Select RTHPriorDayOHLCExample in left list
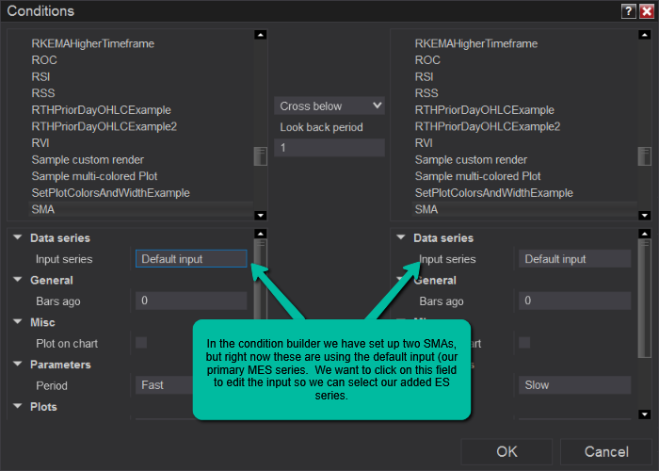Image resolution: width=659 pixels, height=471 pixels. [102, 110]
